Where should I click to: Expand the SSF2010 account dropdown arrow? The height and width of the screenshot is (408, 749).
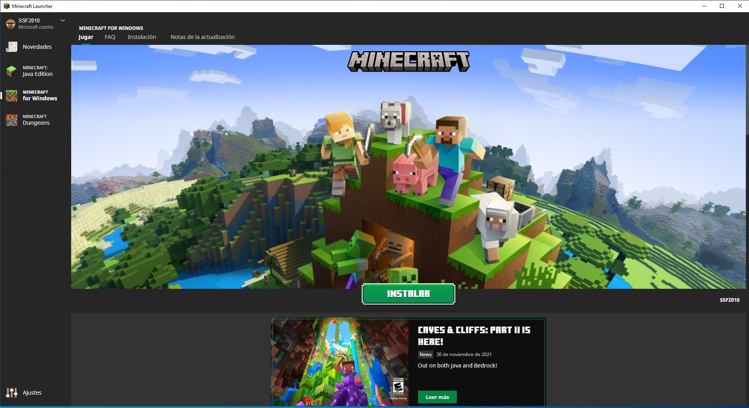click(63, 20)
